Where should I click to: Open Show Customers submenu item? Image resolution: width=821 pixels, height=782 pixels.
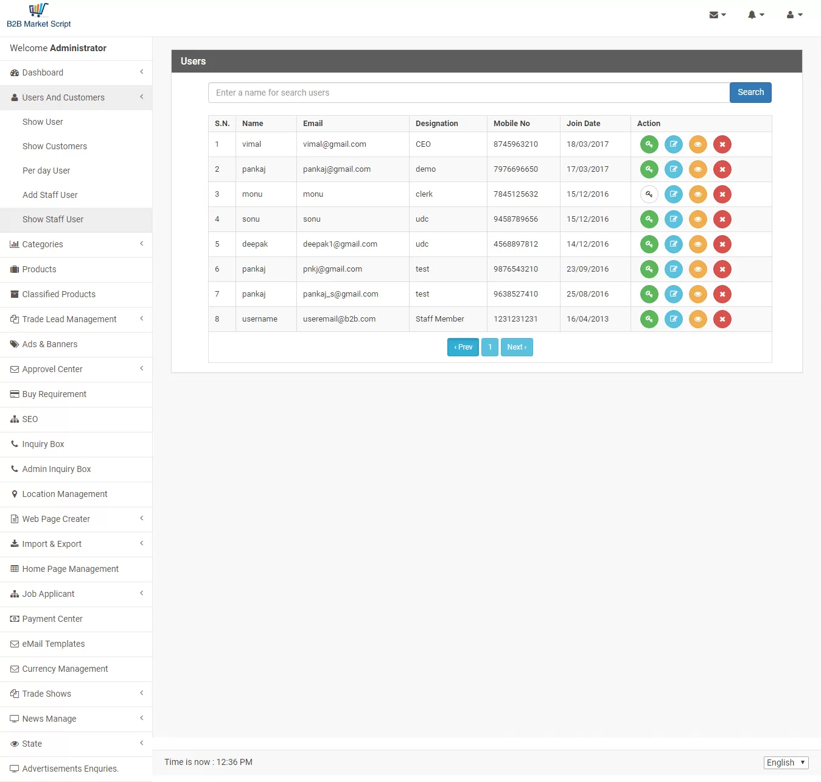(x=76, y=146)
